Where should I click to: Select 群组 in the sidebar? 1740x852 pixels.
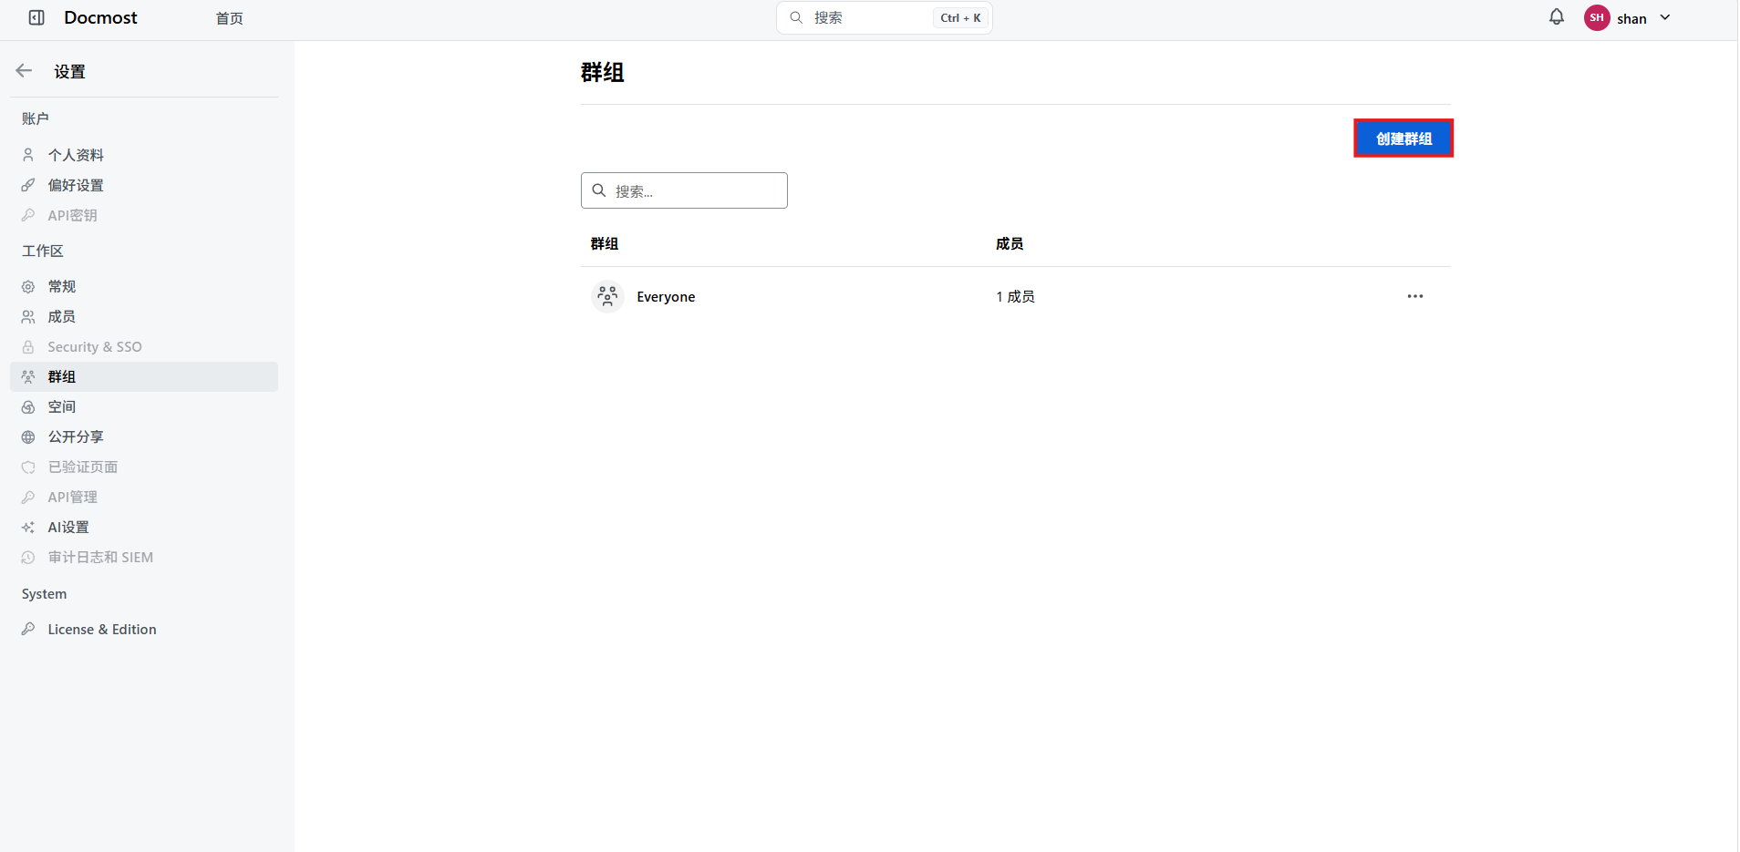(x=144, y=376)
